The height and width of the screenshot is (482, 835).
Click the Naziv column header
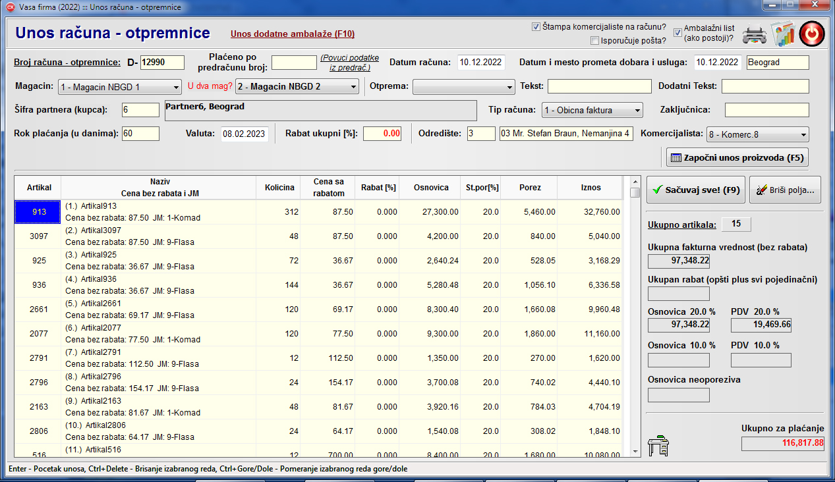coord(159,188)
